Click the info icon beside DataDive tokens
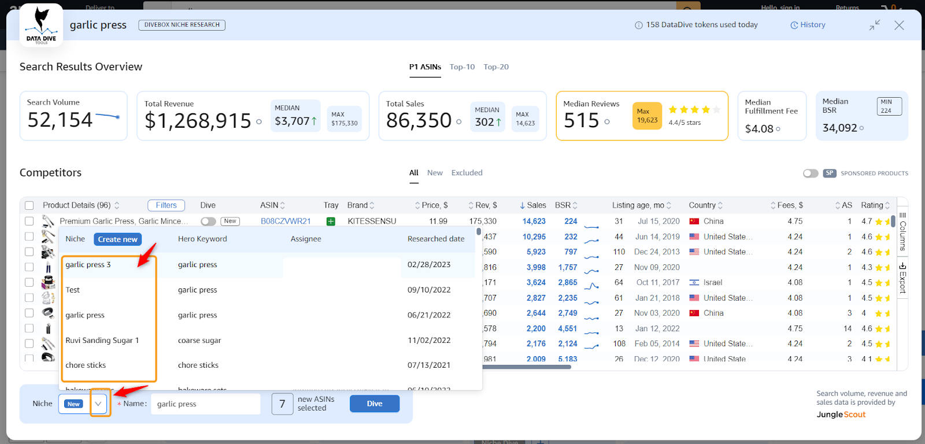 tap(639, 25)
